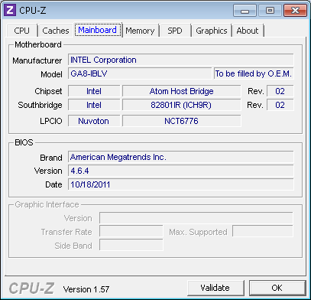Click the OK button

[x=277, y=288]
